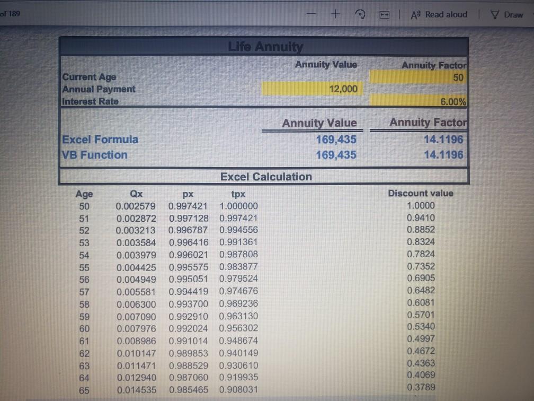
Task: Select the Age column header
Action: 84,194
